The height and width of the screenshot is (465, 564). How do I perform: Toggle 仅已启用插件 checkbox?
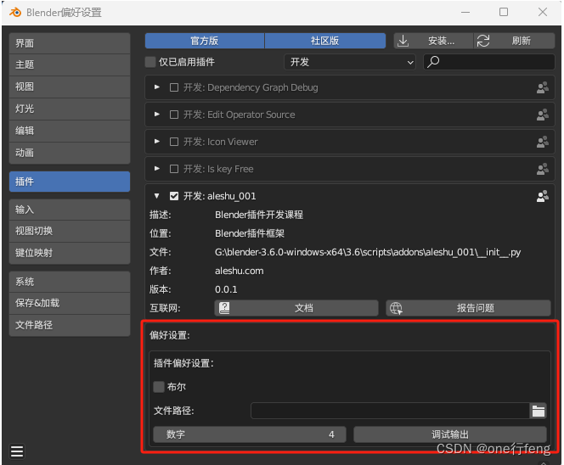pos(150,62)
